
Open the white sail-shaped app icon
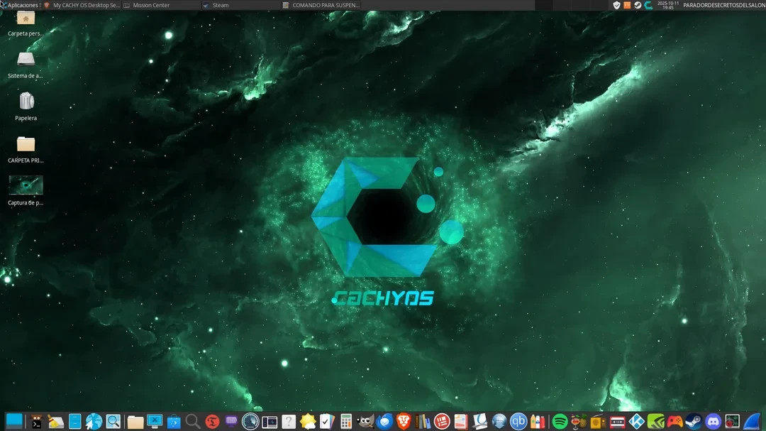coord(479,421)
